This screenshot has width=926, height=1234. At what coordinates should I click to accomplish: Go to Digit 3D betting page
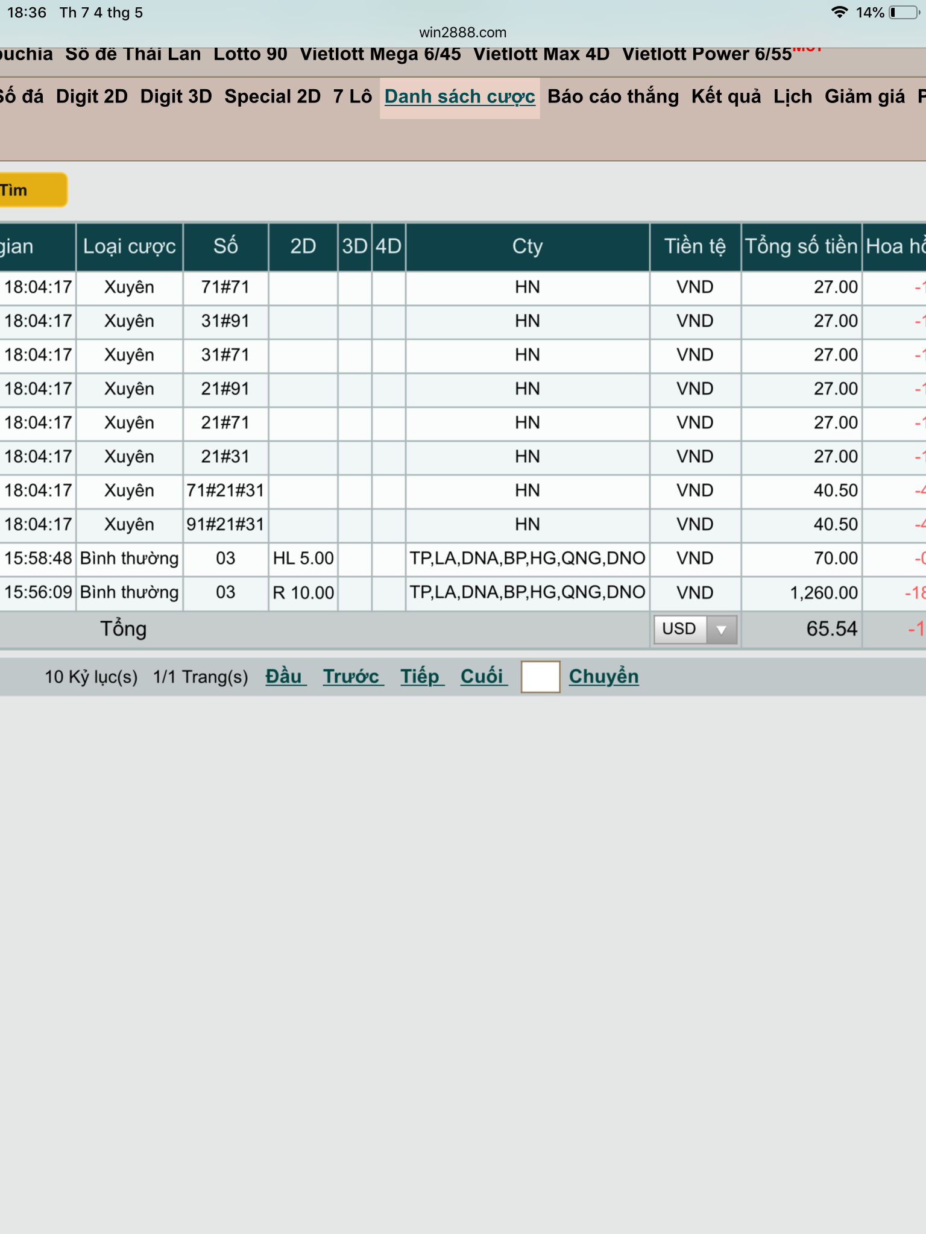click(176, 97)
